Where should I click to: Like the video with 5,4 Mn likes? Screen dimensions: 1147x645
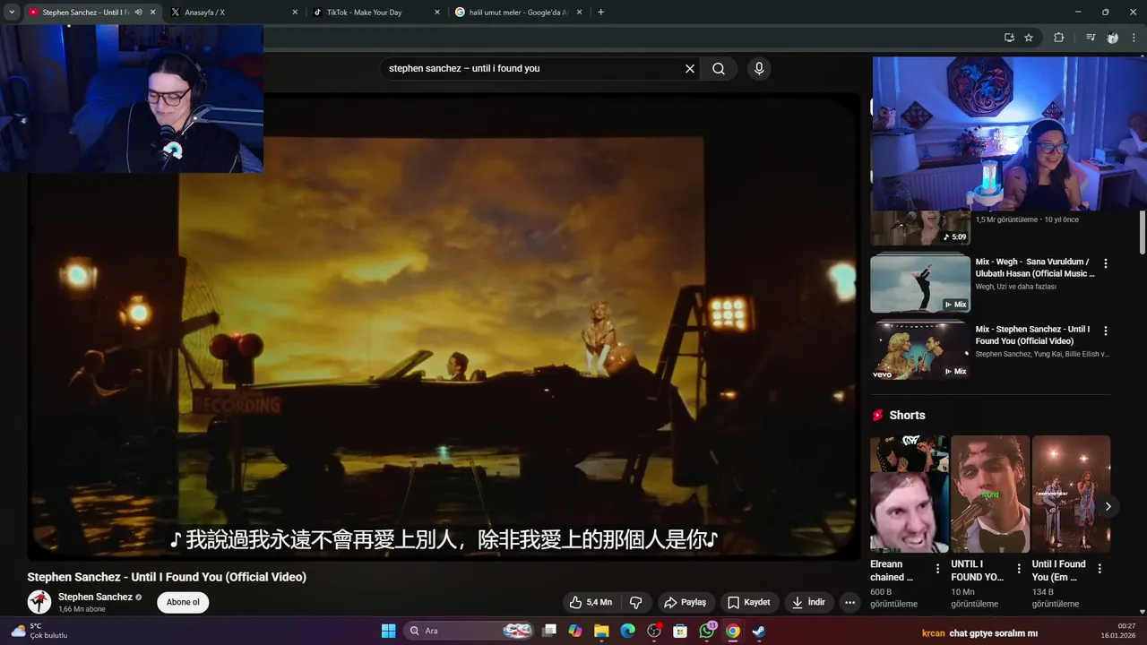[591, 602]
